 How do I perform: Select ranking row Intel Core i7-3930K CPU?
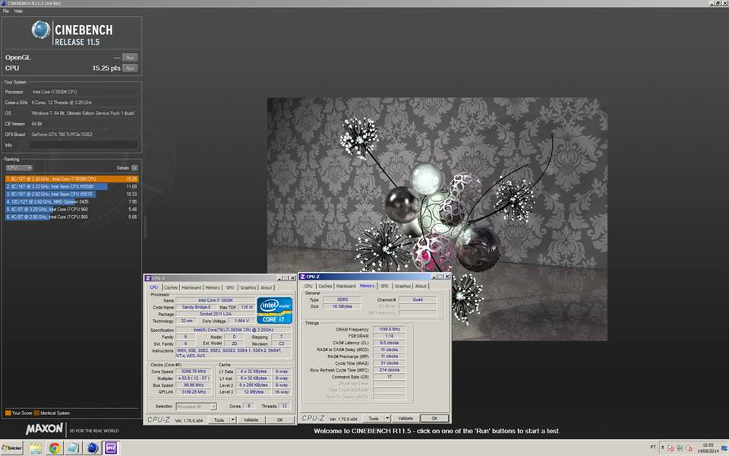71,179
